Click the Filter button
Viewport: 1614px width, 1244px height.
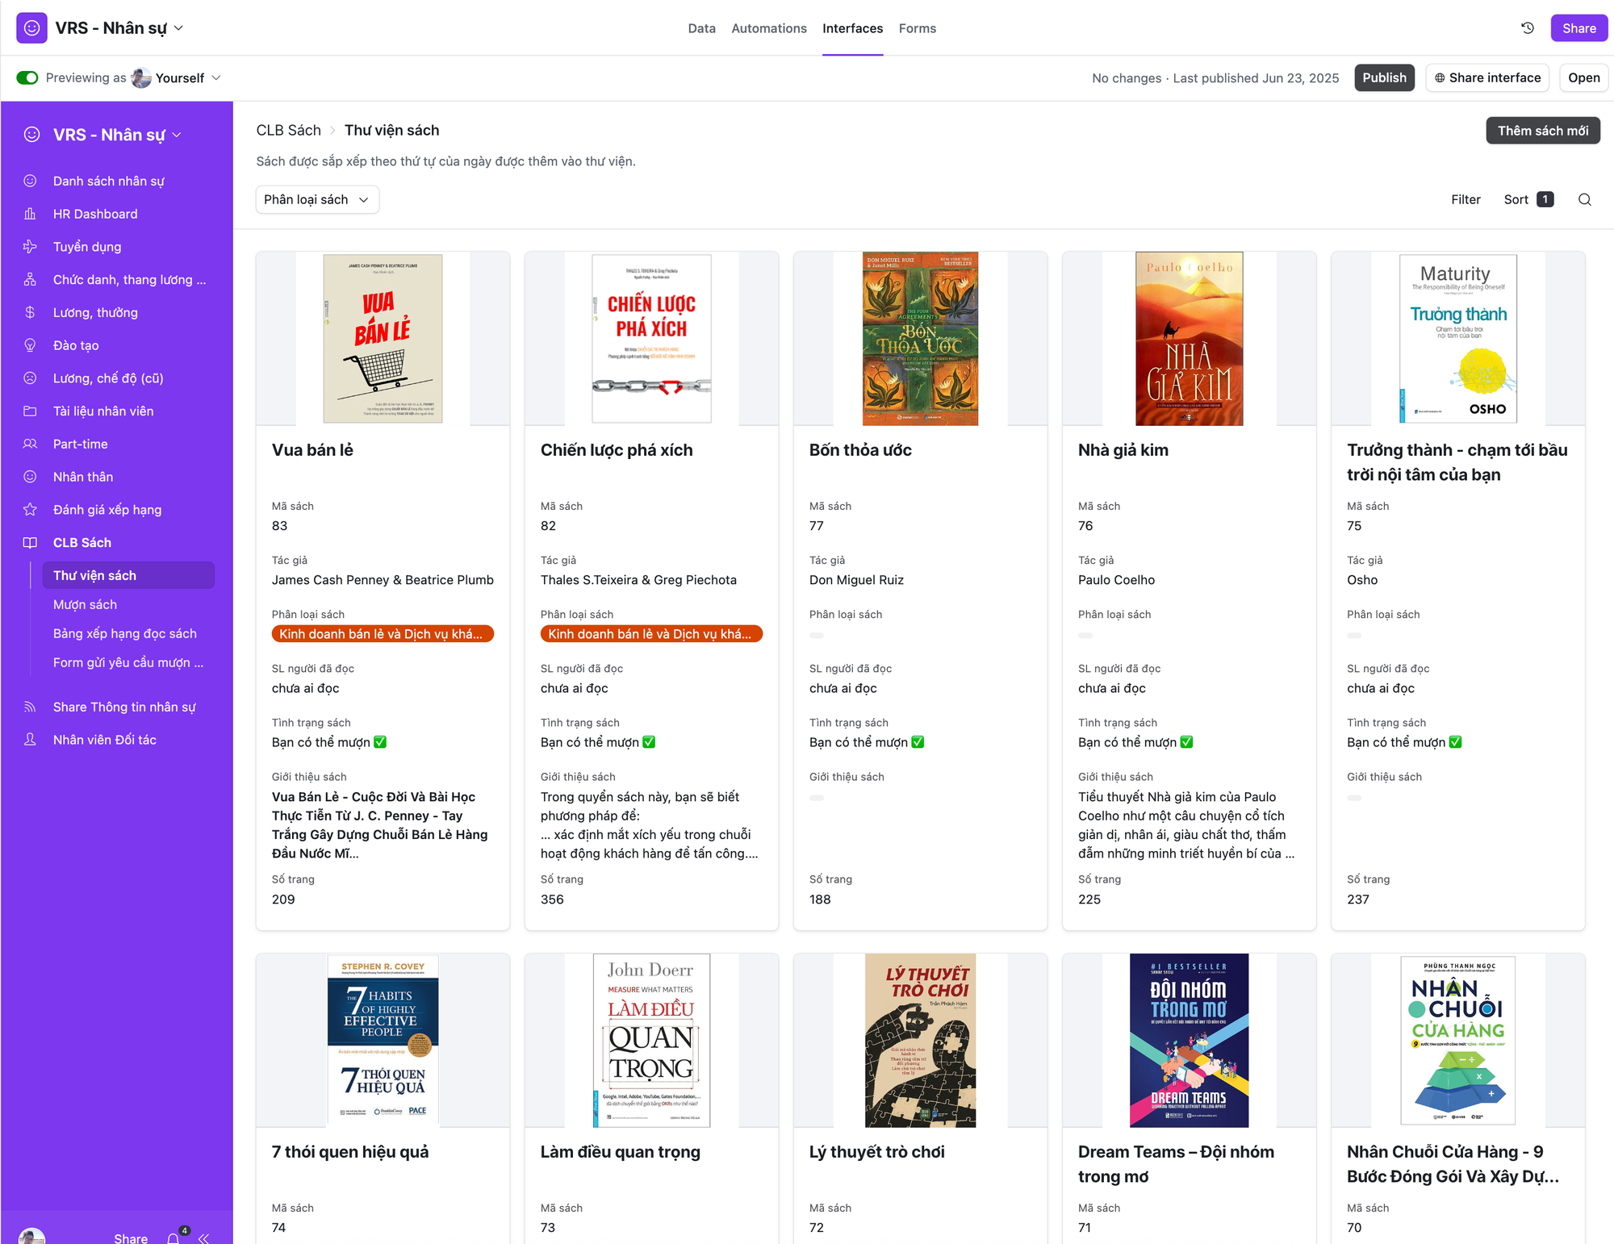[1466, 199]
